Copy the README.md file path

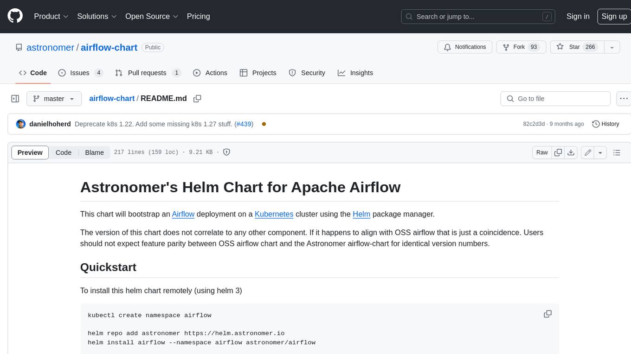point(197,99)
